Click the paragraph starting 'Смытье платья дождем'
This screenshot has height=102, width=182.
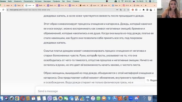click(x=98, y=58)
